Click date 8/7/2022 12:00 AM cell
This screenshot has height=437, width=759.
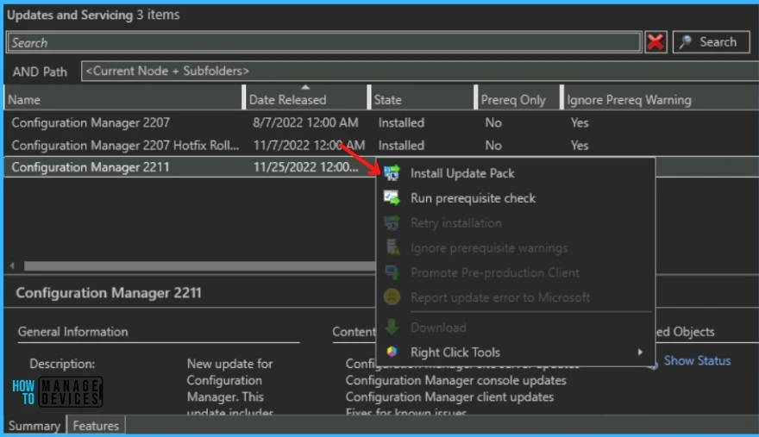click(x=305, y=122)
